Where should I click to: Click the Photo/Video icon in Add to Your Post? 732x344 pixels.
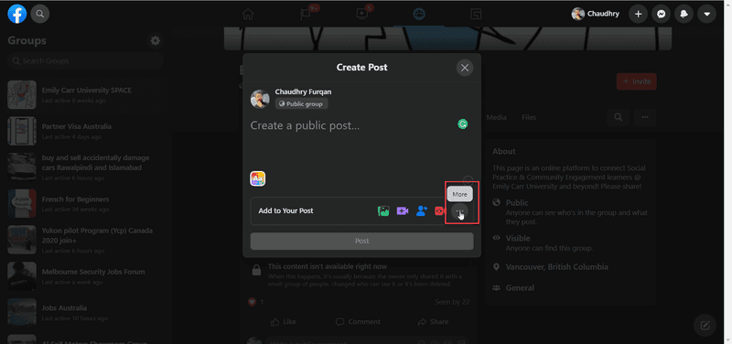[x=383, y=211]
